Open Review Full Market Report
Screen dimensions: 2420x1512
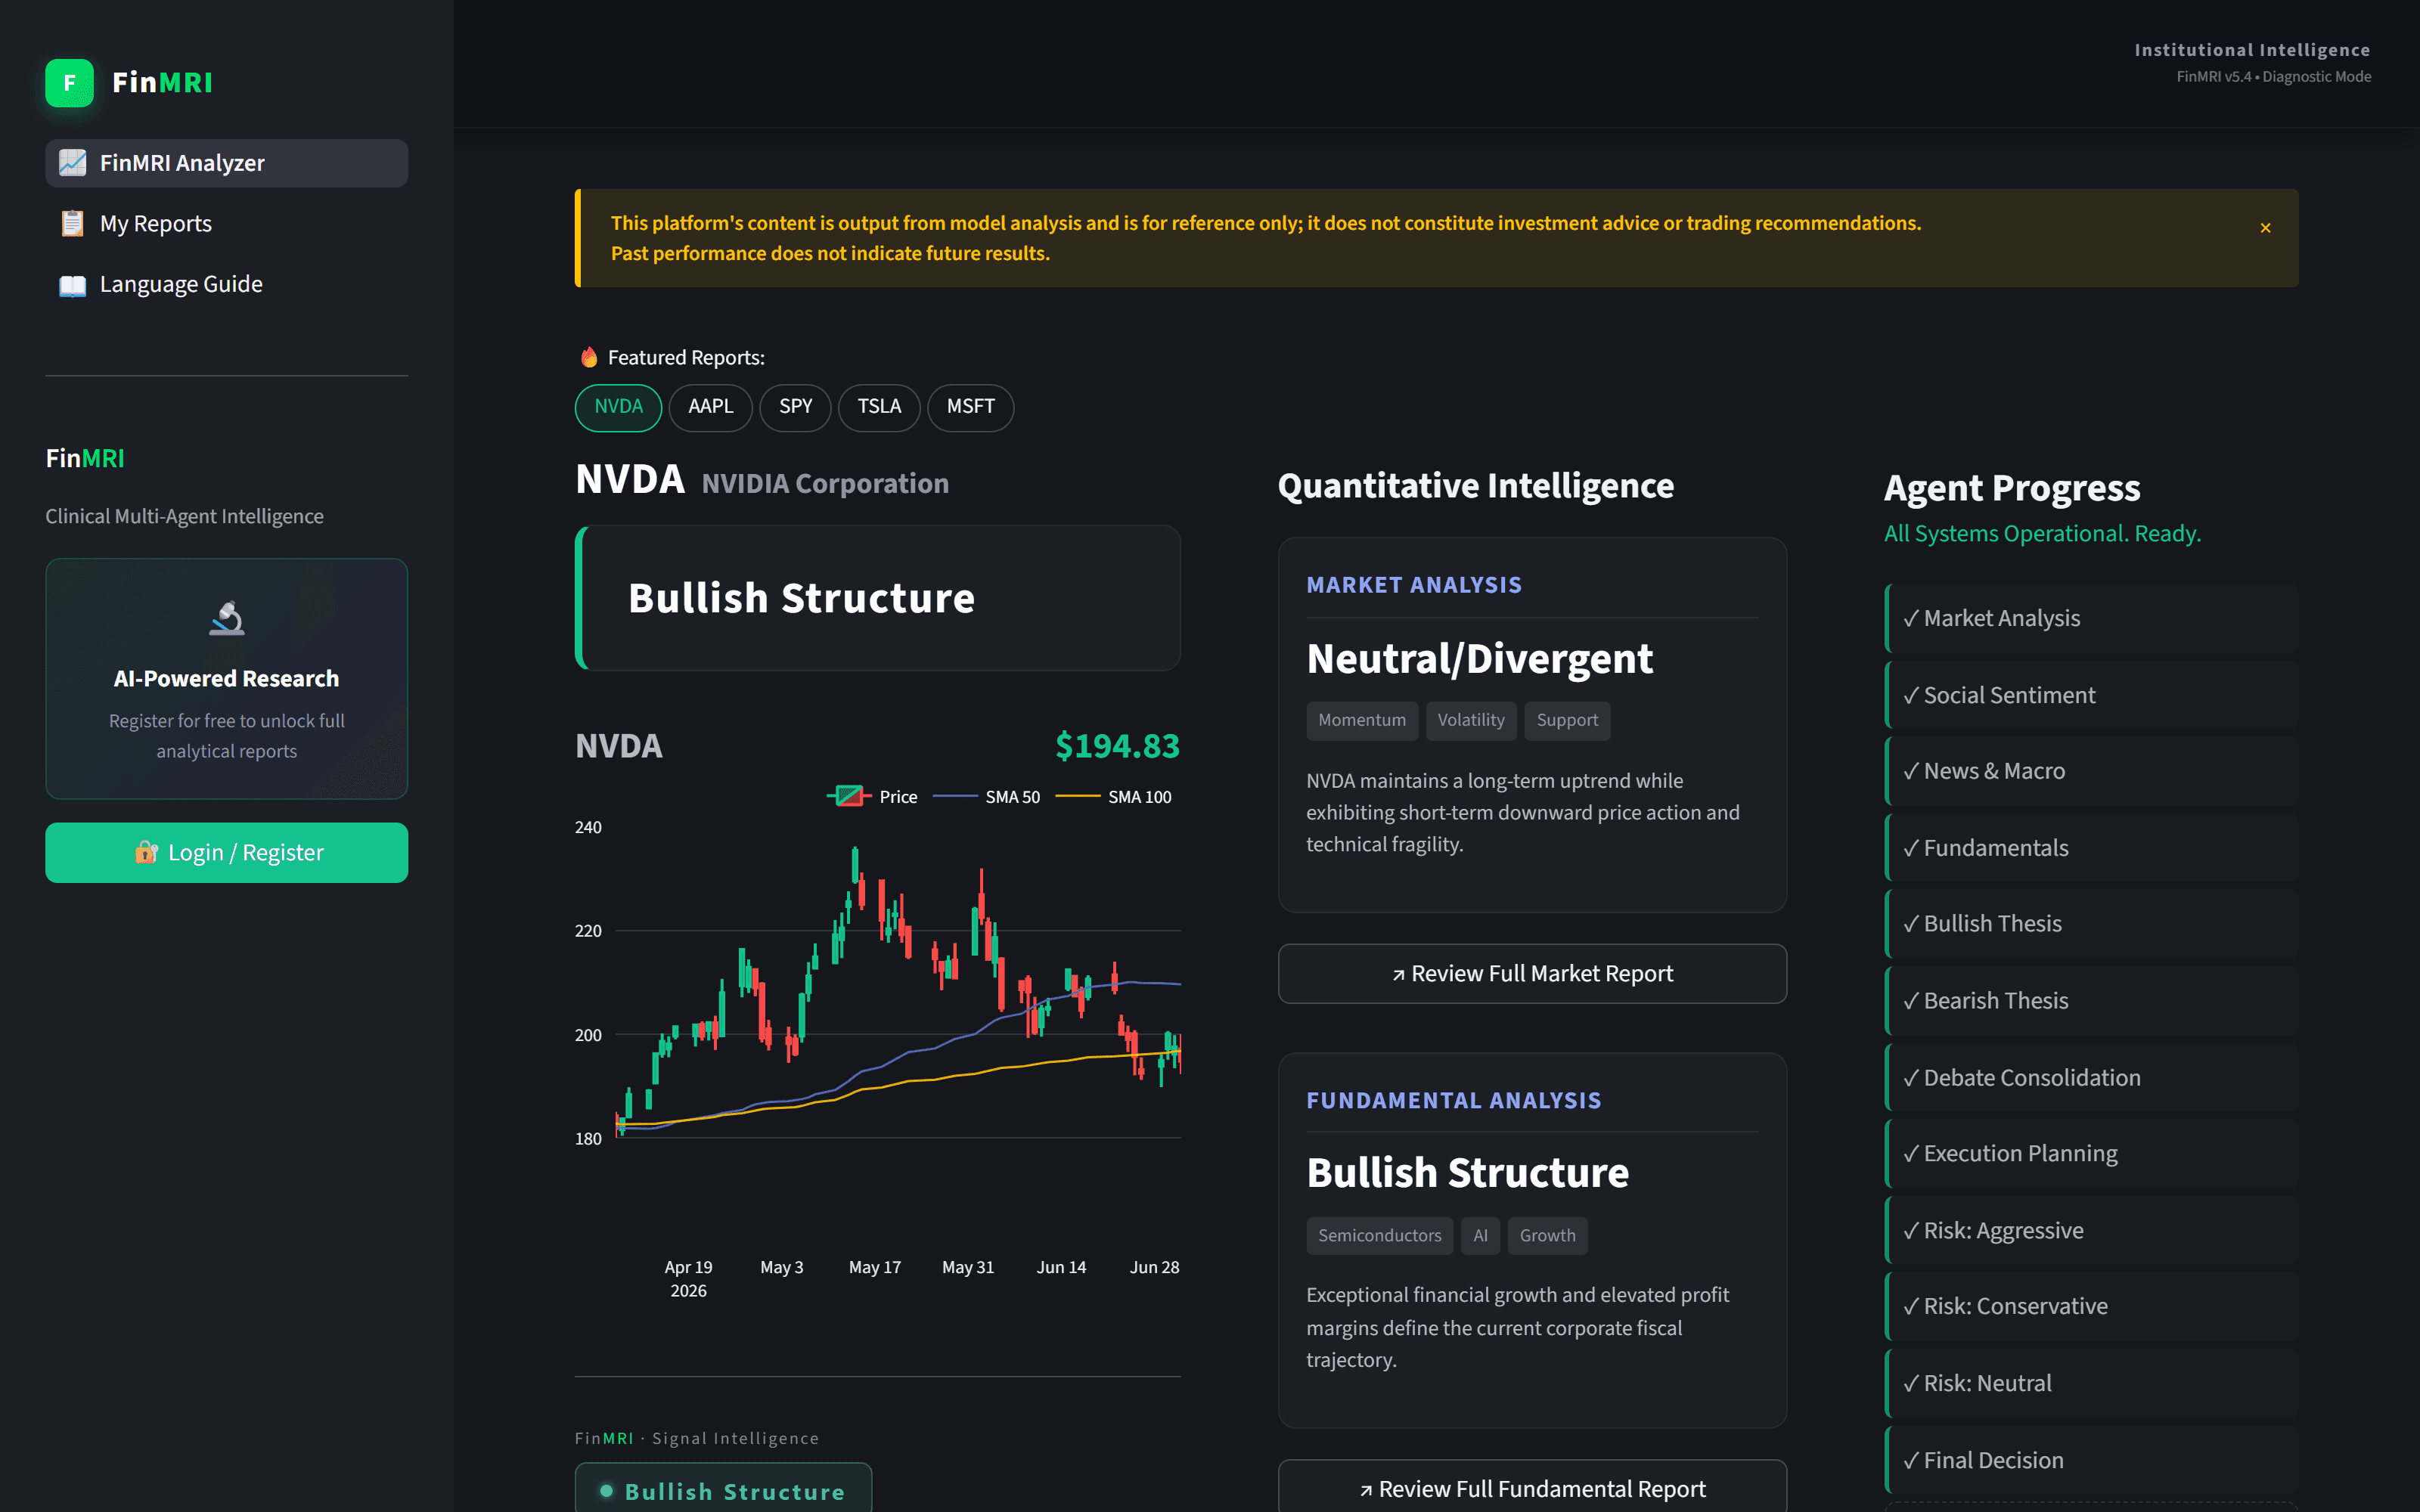(1532, 974)
